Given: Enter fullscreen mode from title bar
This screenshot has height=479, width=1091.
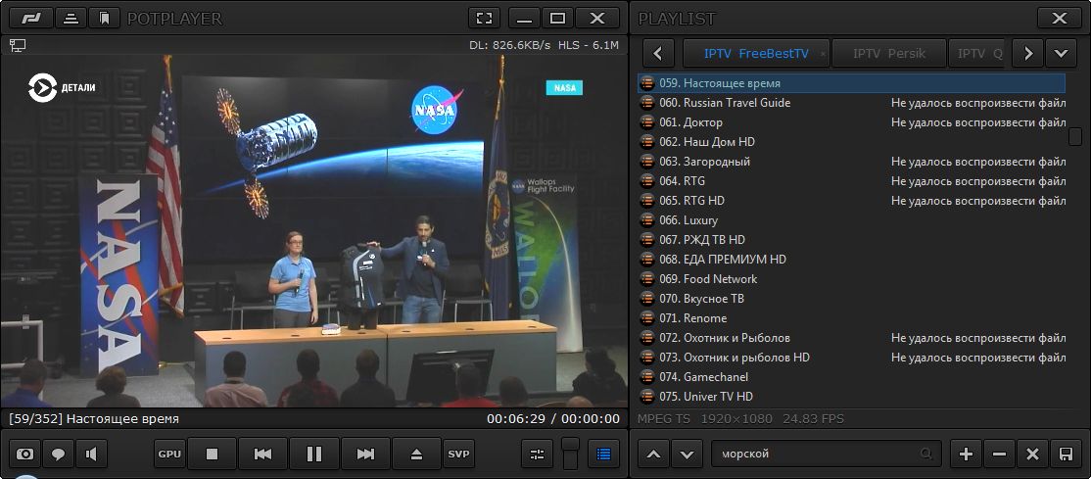Looking at the screenshot, I should click(484, 19).
